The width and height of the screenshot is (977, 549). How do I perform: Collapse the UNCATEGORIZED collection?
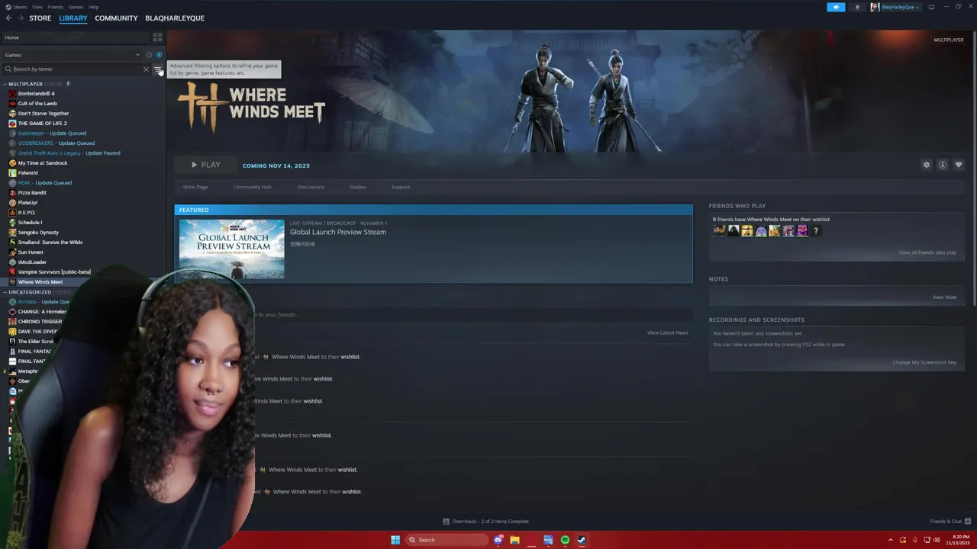click(5, 292)
